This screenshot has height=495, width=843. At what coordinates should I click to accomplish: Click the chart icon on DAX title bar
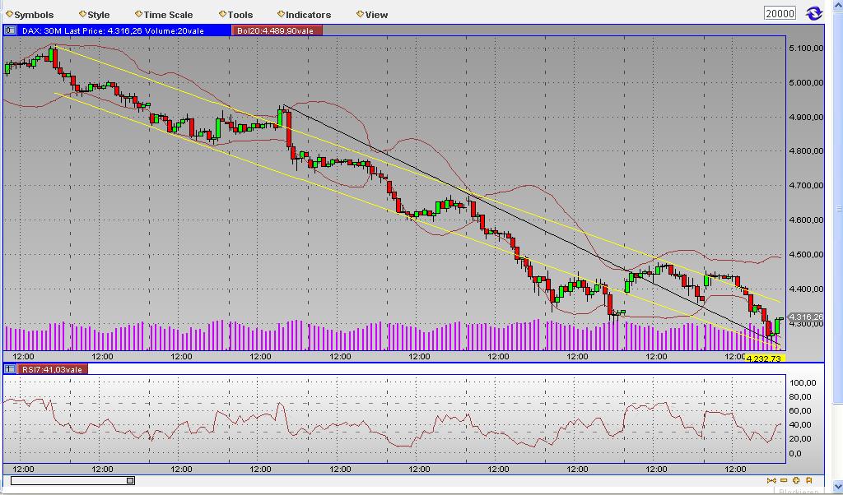coord(9,30)
